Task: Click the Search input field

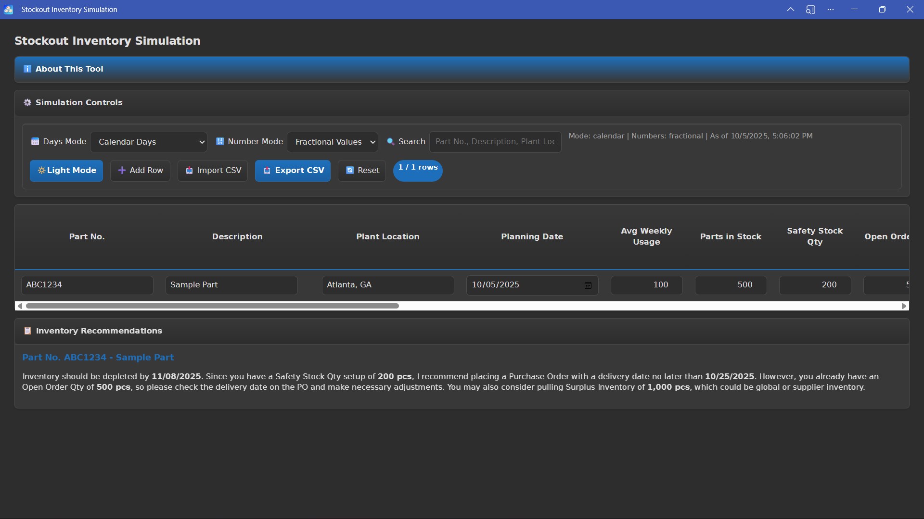Action: pyautogui.click(x=495, y=142)
